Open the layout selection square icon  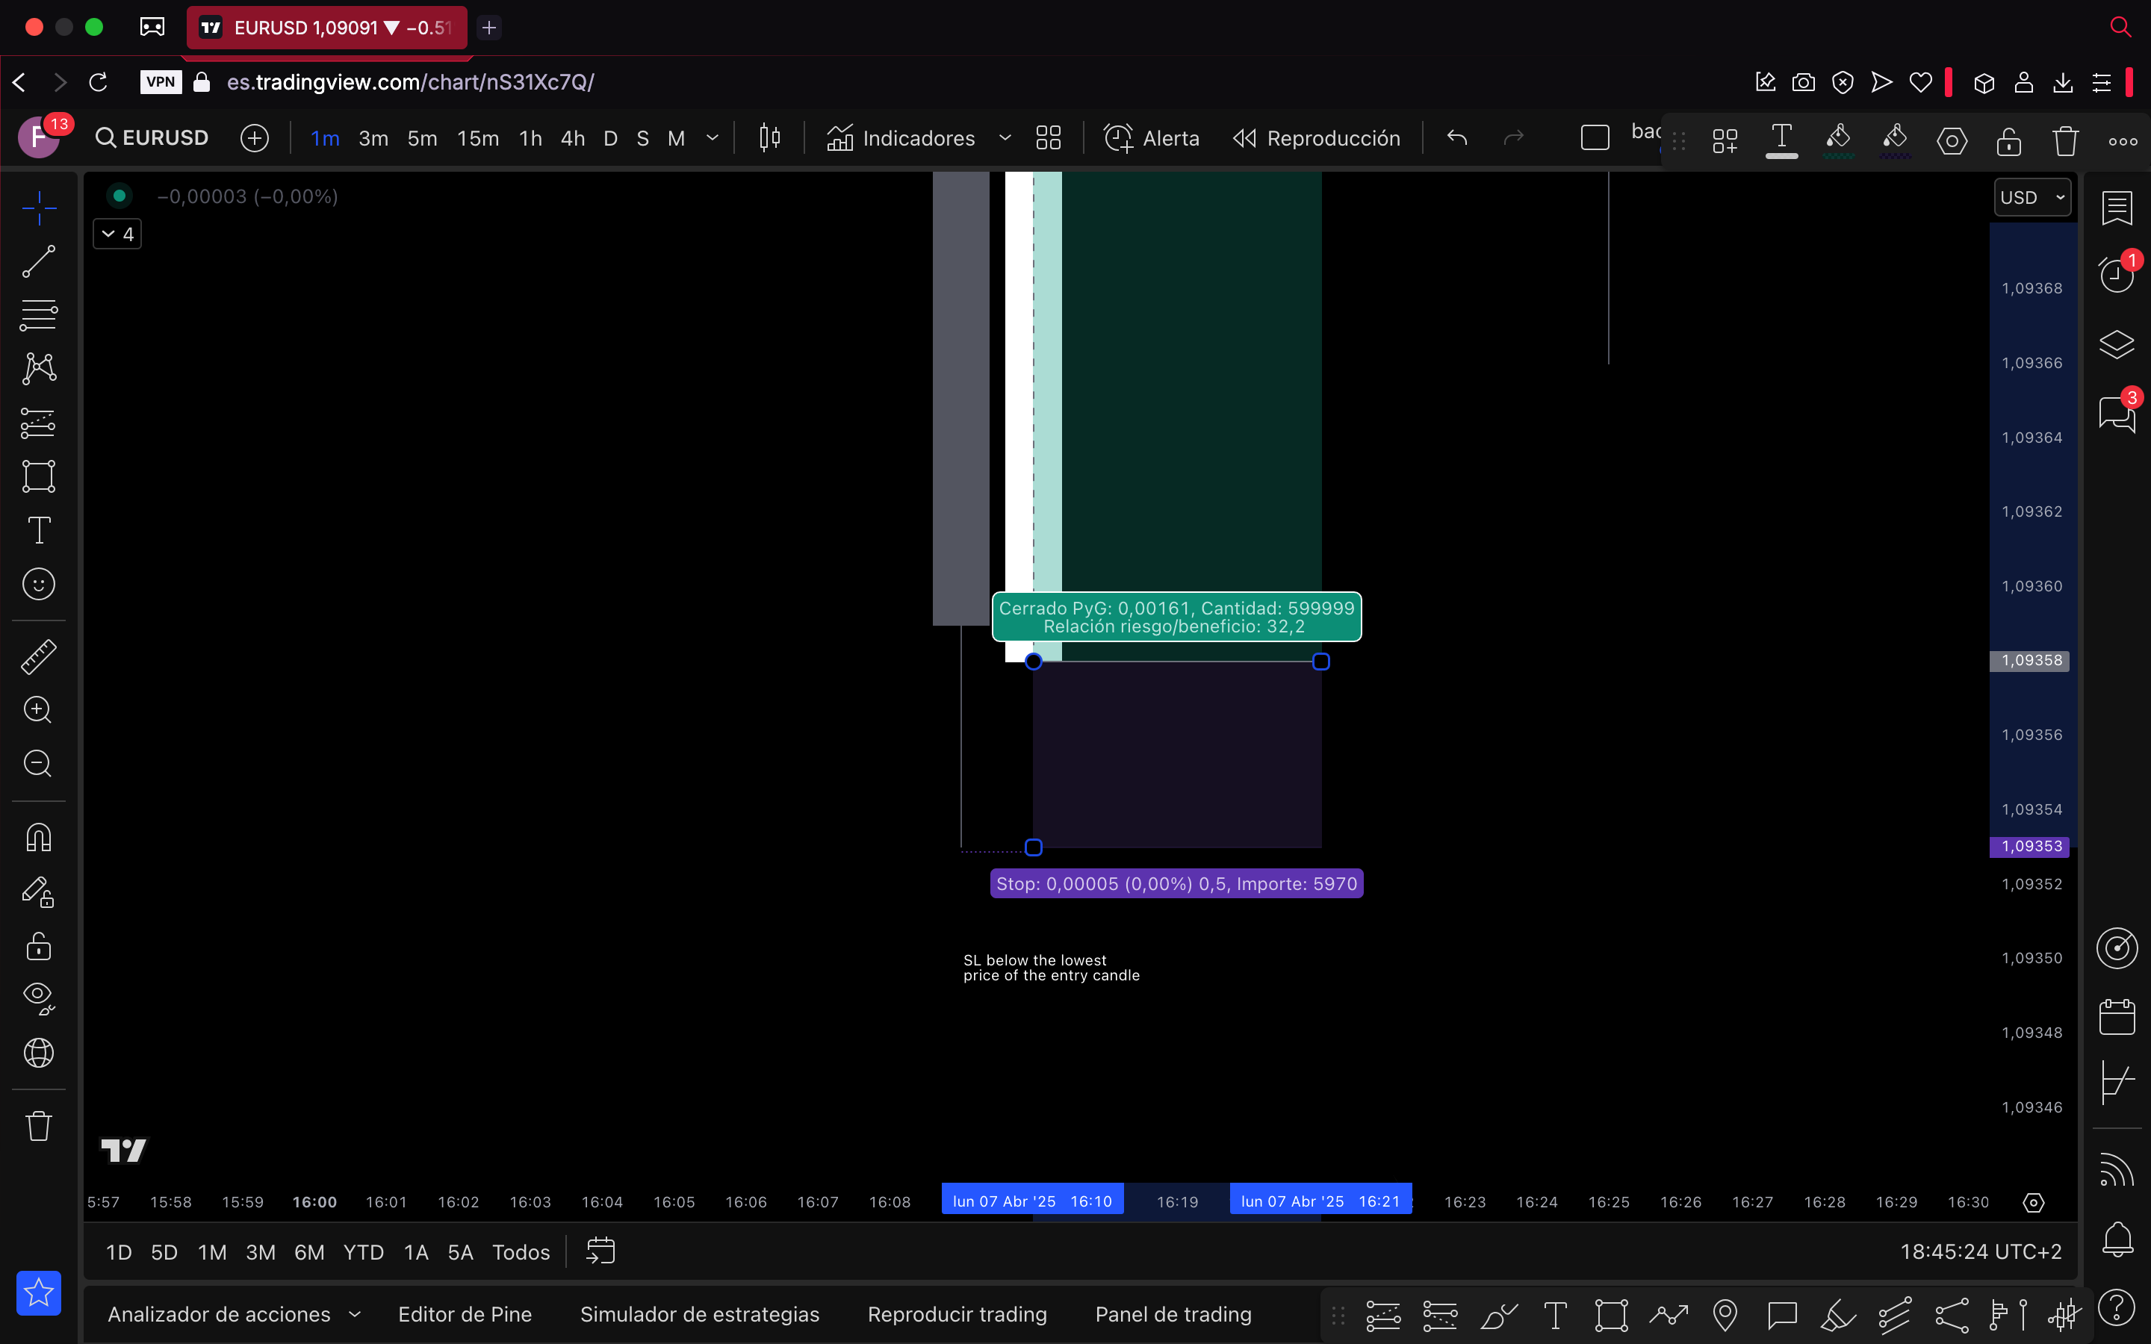[1595, 138]
